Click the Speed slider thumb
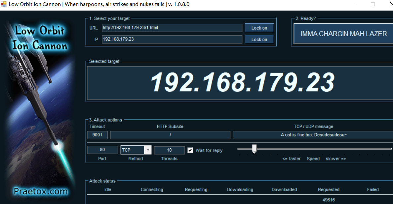Screen dimensions: 393x204 (x=255, y=149)
